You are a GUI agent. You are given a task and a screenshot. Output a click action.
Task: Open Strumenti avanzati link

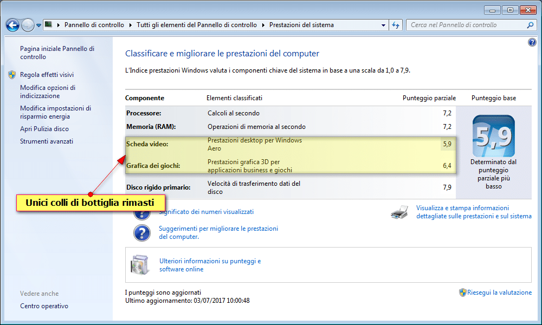[x=47, y=141]
